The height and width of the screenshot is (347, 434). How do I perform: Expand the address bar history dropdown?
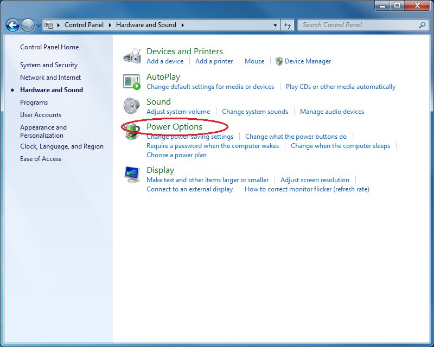276,25
